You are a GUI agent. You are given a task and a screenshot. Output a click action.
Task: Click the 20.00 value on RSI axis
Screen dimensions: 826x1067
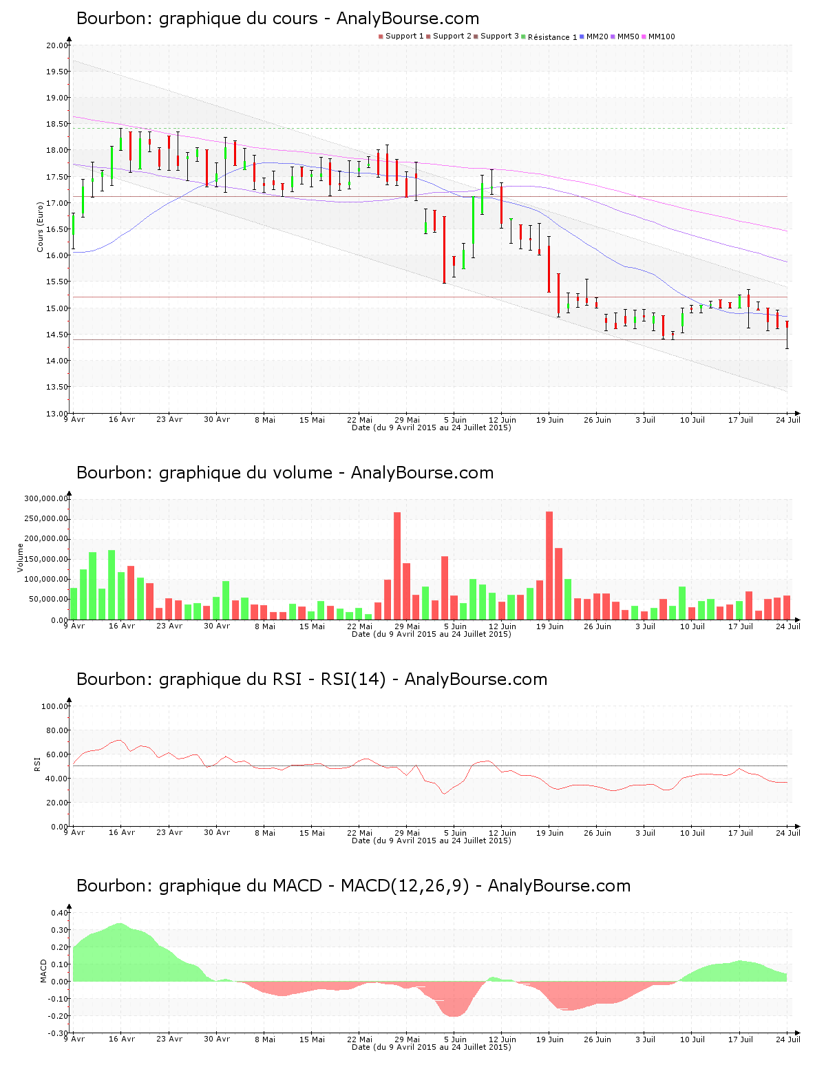pyautogui.click(x=57, y=803)
